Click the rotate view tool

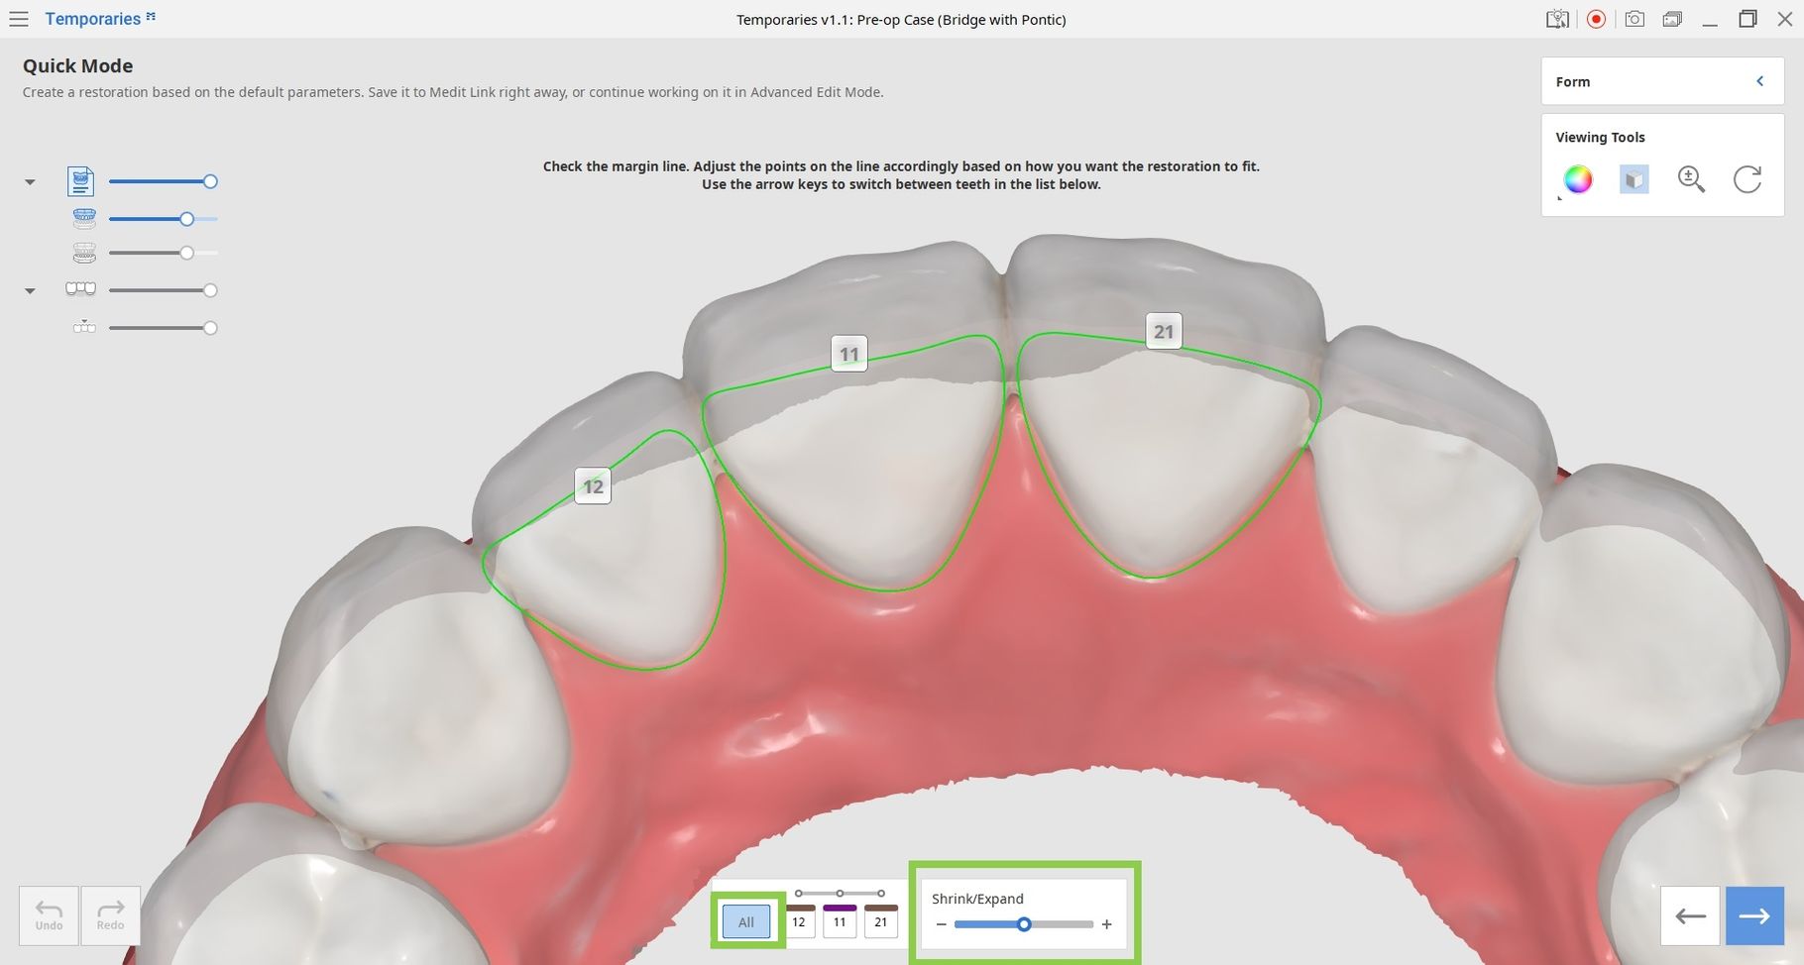point(1748,179)
